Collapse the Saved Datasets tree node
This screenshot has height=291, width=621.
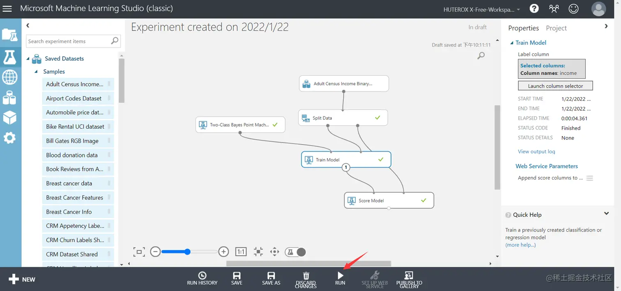[x=28, y=59]
